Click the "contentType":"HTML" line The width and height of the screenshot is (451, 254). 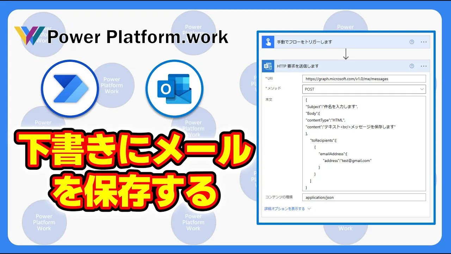326,120
